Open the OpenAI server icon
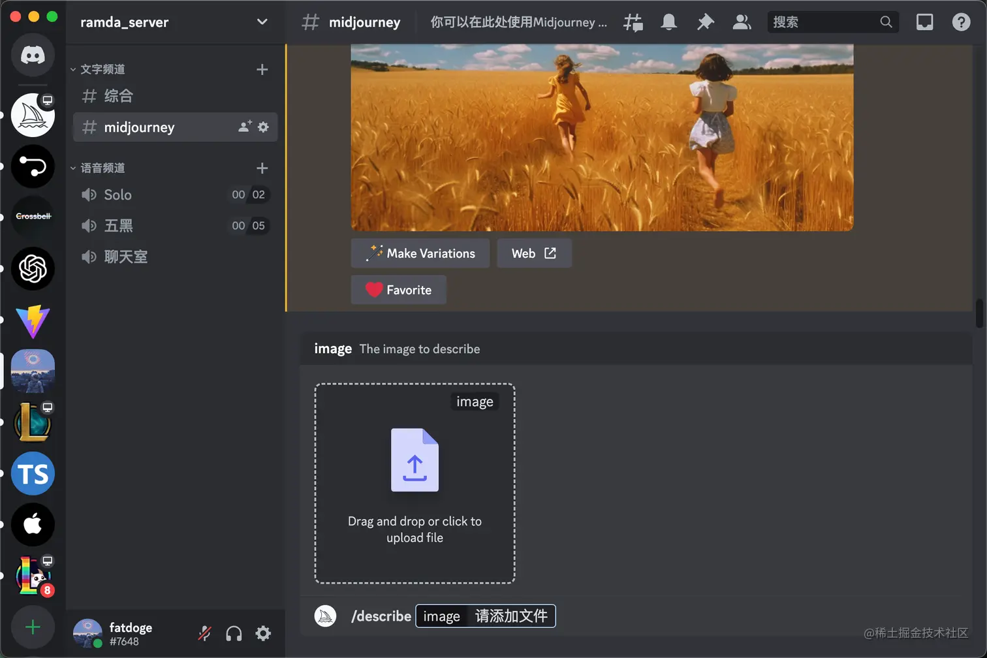Screen dimensions: 987x658 tap(33, 269)
